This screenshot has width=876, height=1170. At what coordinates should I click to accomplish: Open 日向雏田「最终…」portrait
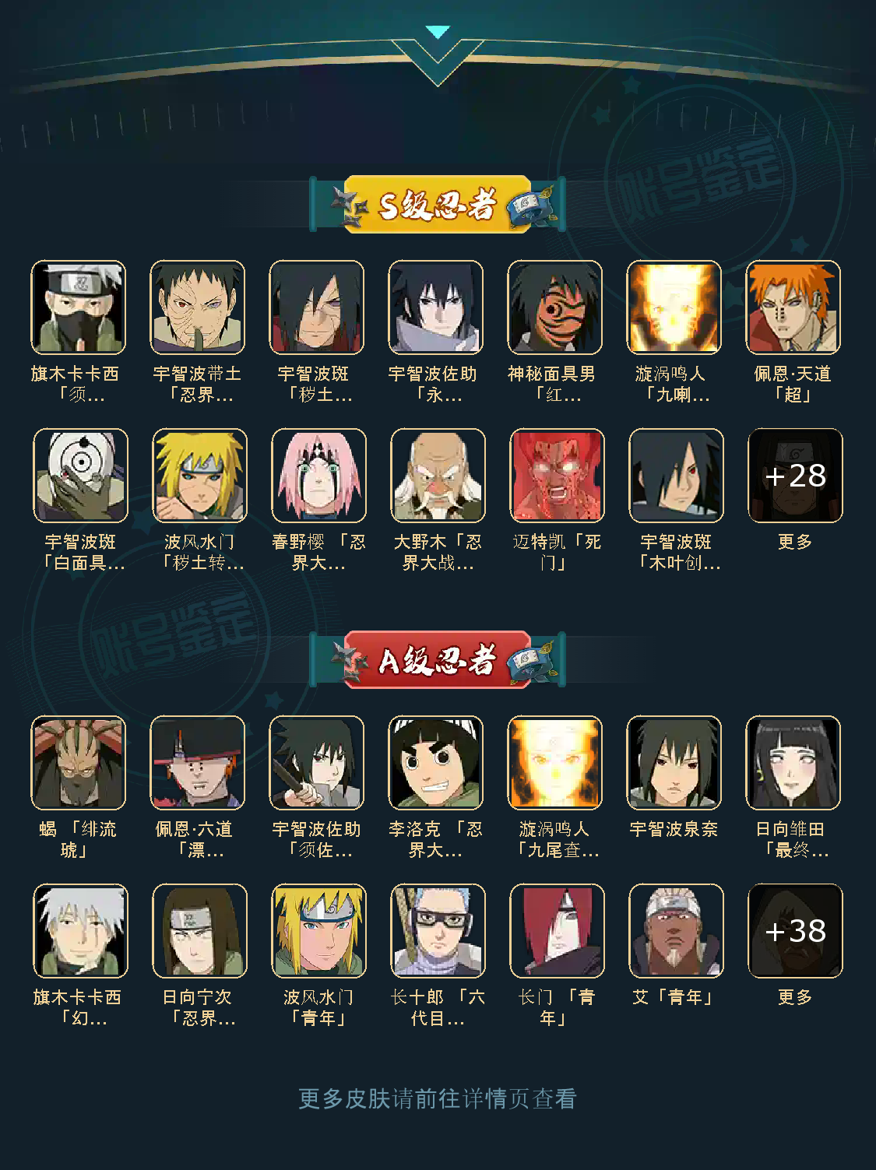tap(793, 763)
